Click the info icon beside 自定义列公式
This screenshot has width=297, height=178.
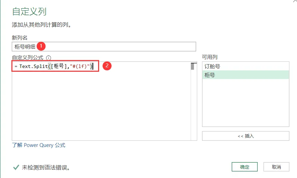point(48,58)
